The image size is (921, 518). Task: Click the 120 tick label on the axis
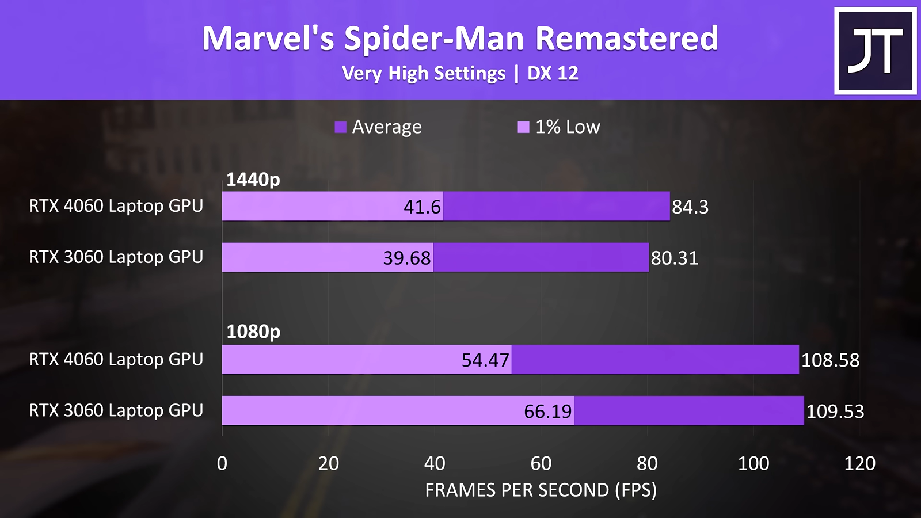[859, 463]
